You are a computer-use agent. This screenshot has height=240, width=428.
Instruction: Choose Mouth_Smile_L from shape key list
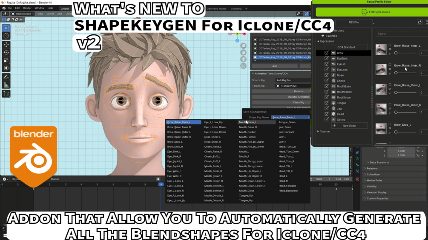pyautogui.click(x=213, y=166)
